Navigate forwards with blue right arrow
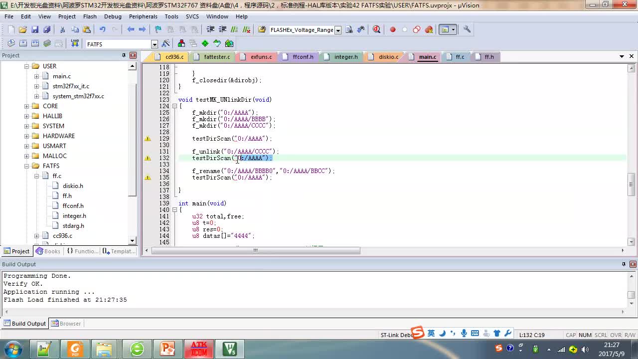 pos(143,29)
